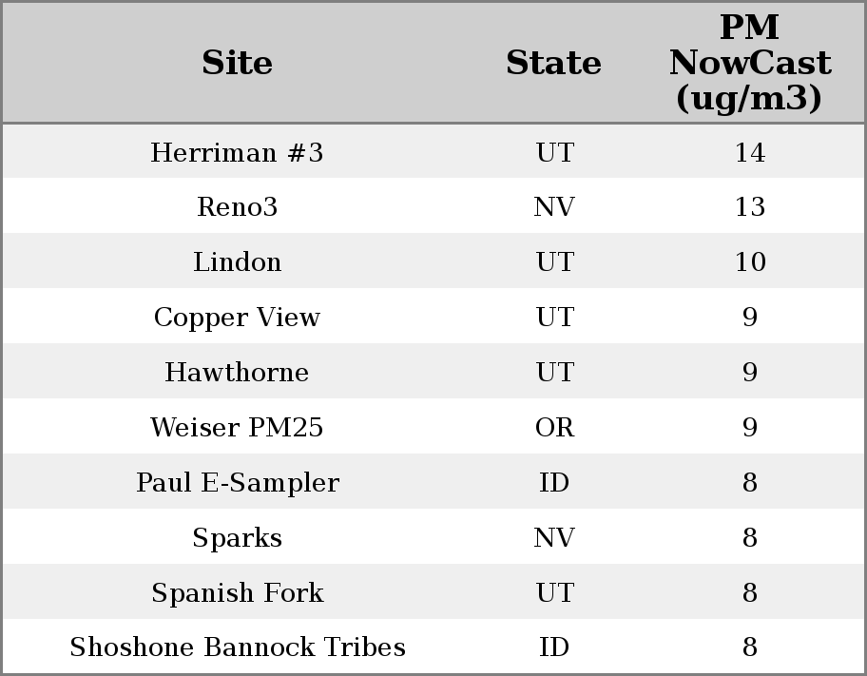The width and height of the screenshot is (867, 676).
Task: Select the Herriman #3 site cell
Action: (x=237, y=153)
